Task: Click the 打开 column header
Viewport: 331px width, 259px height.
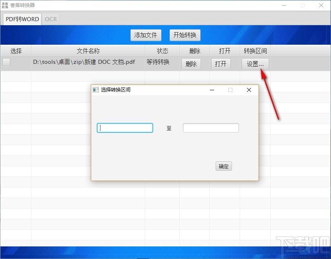Action: tap(225, 51)
